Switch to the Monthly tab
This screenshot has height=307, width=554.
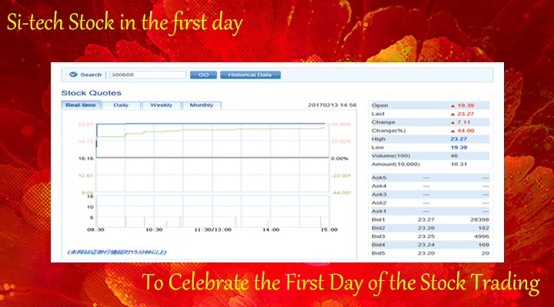coord(202,105)
